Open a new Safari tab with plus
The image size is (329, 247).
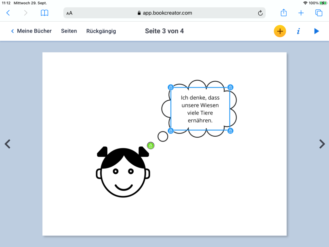coord(301,13)
